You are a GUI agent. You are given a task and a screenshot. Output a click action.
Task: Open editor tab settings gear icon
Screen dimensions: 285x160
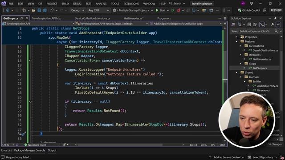(x=225, y=18)
